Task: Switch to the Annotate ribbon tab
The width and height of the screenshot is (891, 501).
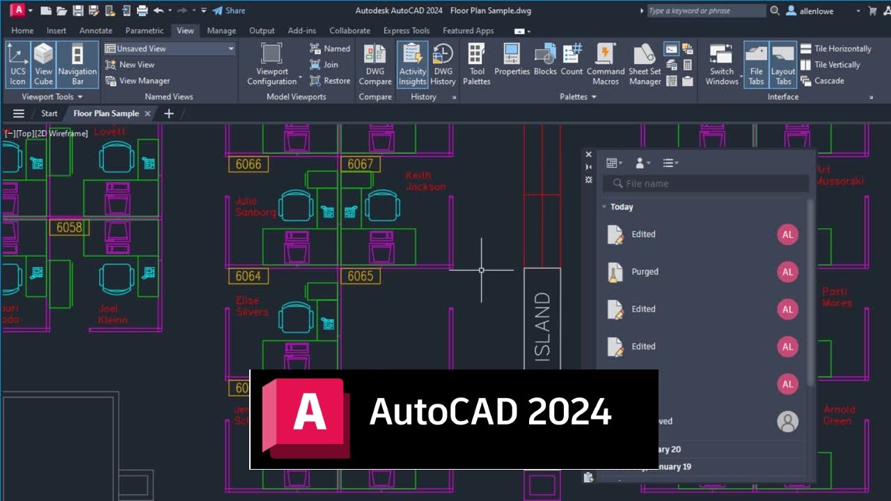Action: click(96, 31)
